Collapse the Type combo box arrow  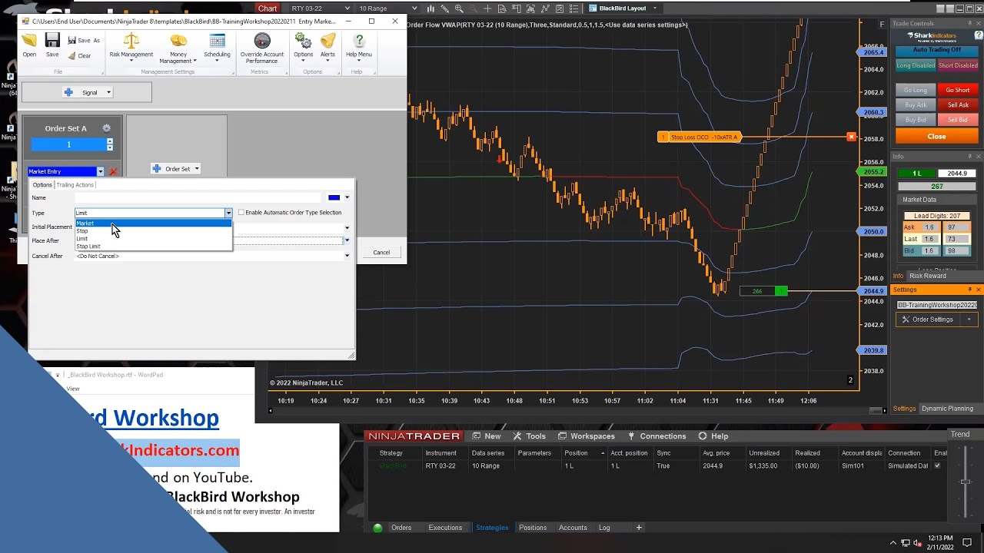[228, 213]
